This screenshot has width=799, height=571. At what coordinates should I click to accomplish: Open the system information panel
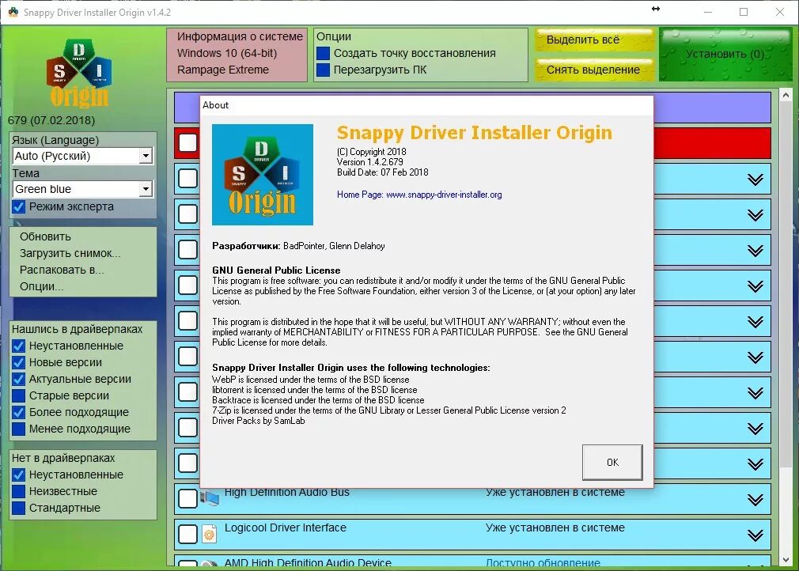[237, 55]
